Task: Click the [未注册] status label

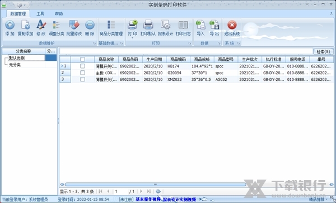Action: click(x=126, y=199)
